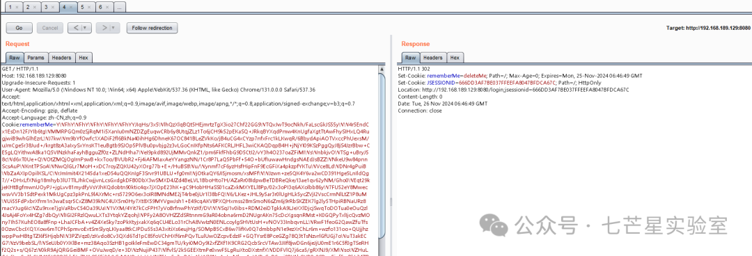Click the Request panel heading
Image resolution: width=752 pixels, height=256 pixels.
pyautogui.click(x=17, y=44)
